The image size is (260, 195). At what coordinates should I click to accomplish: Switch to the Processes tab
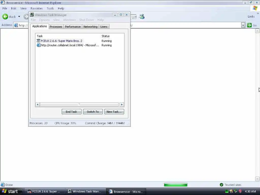point(56,26)
